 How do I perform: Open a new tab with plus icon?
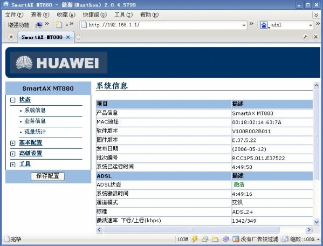pyautogui.click(x=79, y=37)
